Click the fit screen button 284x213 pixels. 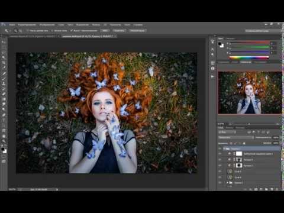click(x=120, y=31)
